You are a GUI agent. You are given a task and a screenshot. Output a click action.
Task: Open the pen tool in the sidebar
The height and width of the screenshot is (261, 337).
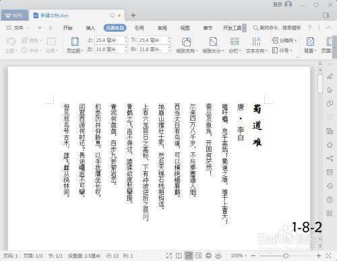330,76
